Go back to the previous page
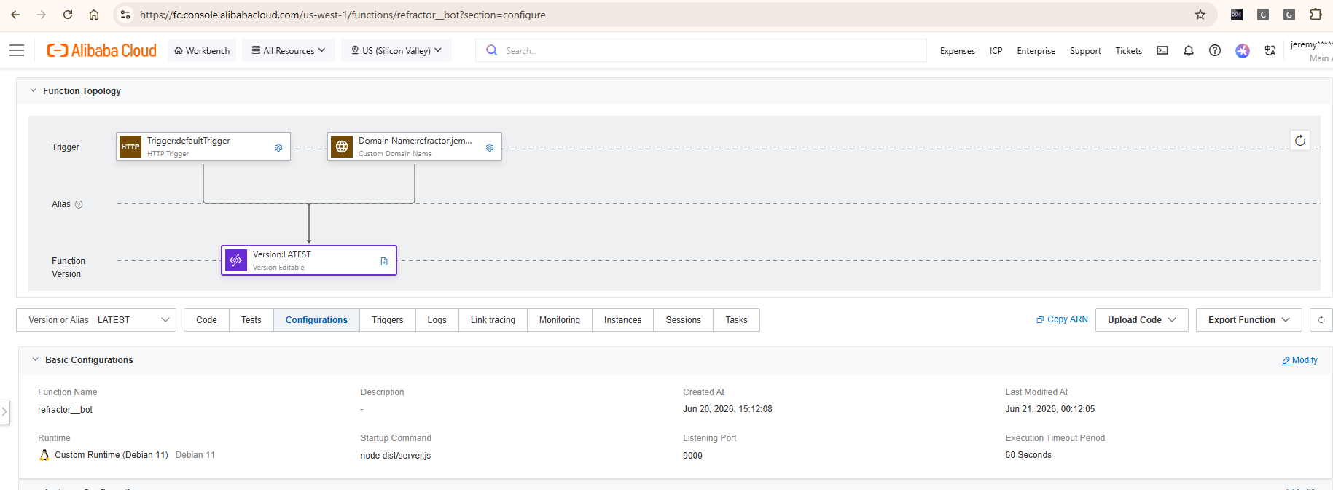1333x490 pixels. [x=15, y=15]
